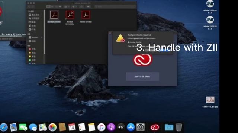Open Apple TV from the Dock
The width and height of the screenshot is (238, 133).
click(x=121, y=127)
